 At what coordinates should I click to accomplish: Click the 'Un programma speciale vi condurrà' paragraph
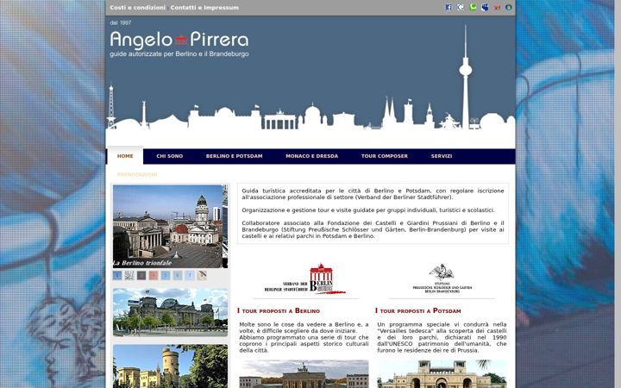(x=442, y=337)
